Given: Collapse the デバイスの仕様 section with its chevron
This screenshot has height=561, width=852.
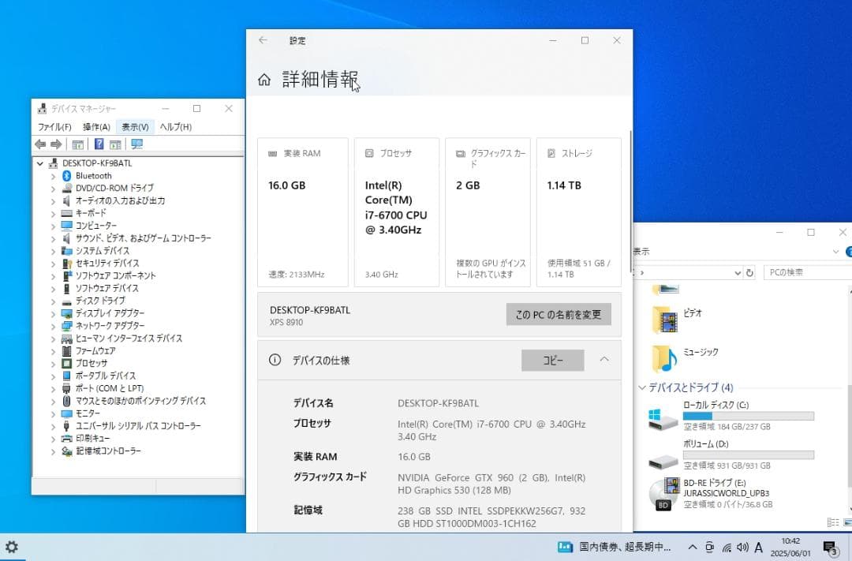Looking at the screenshot, I should click(x=604, y=360).
